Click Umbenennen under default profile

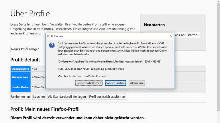pos(21,97)
